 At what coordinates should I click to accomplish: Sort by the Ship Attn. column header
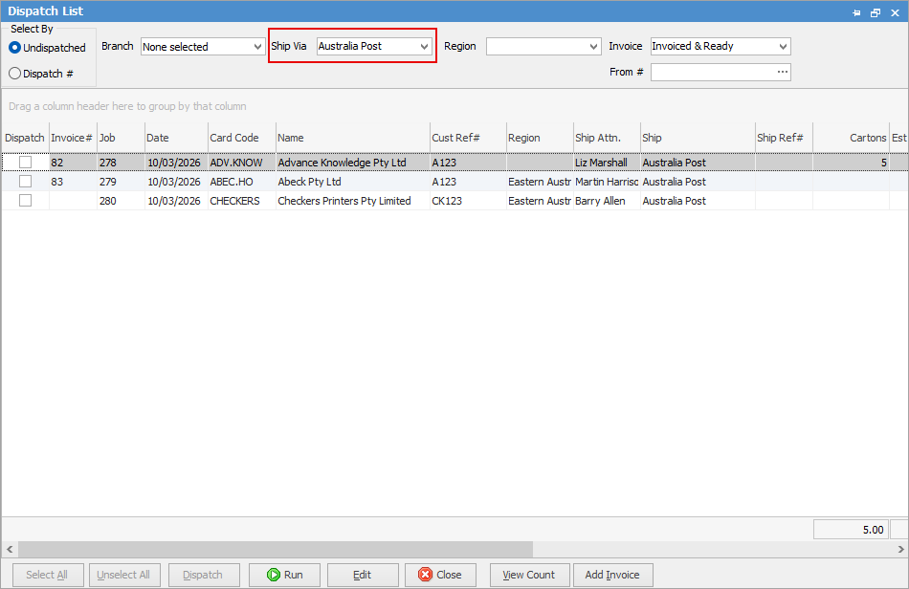pyautogui.click(x=607, y=138)
